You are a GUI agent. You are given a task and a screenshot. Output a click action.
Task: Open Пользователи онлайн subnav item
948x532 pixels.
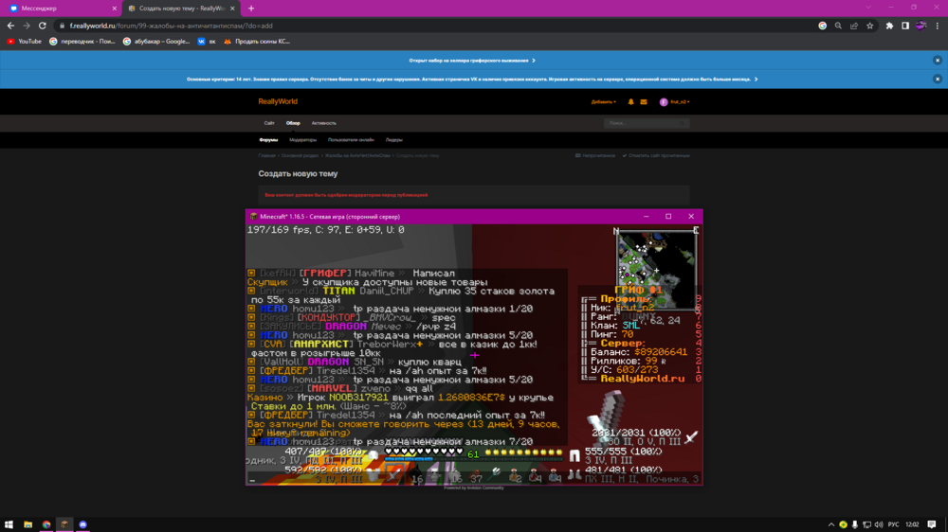click(351, 140)
